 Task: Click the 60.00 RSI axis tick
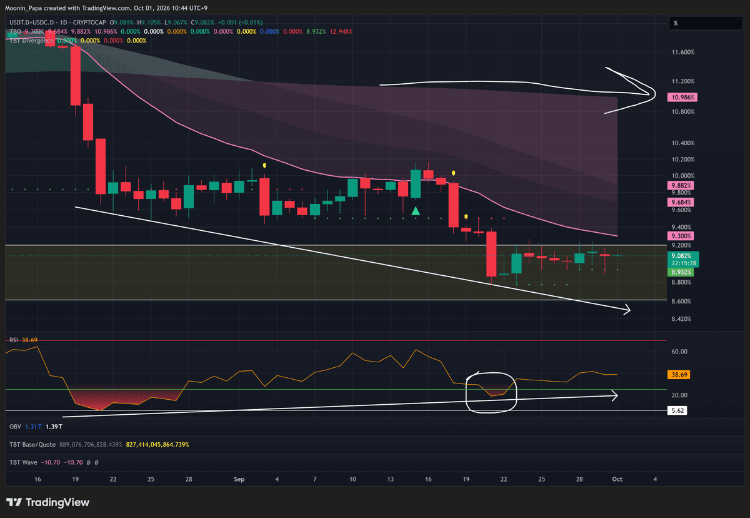coord(681,352)
